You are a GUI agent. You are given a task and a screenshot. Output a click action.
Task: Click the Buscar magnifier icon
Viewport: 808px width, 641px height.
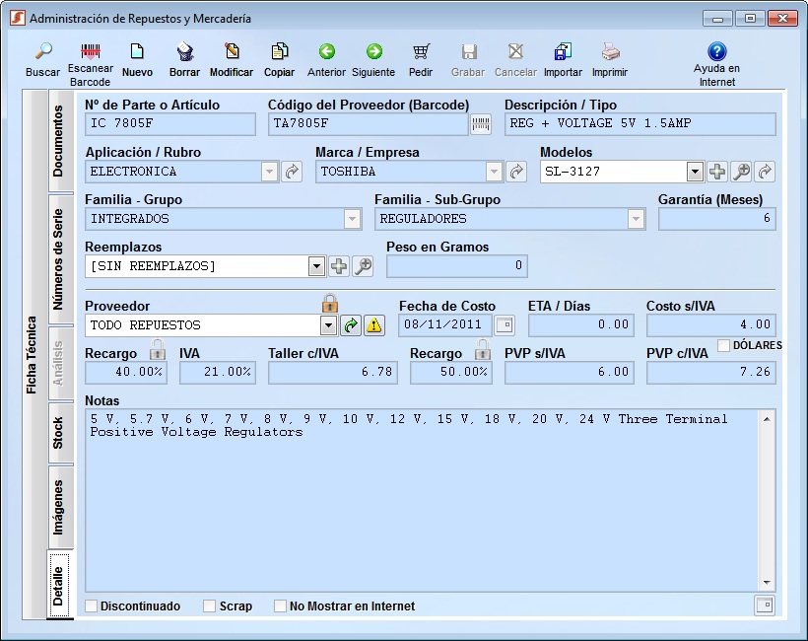(x=43, y=51)
